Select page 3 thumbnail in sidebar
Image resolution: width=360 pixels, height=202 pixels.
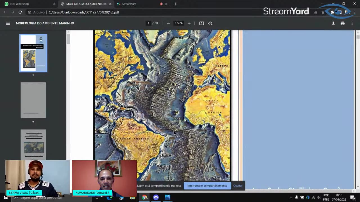point(33,144)
